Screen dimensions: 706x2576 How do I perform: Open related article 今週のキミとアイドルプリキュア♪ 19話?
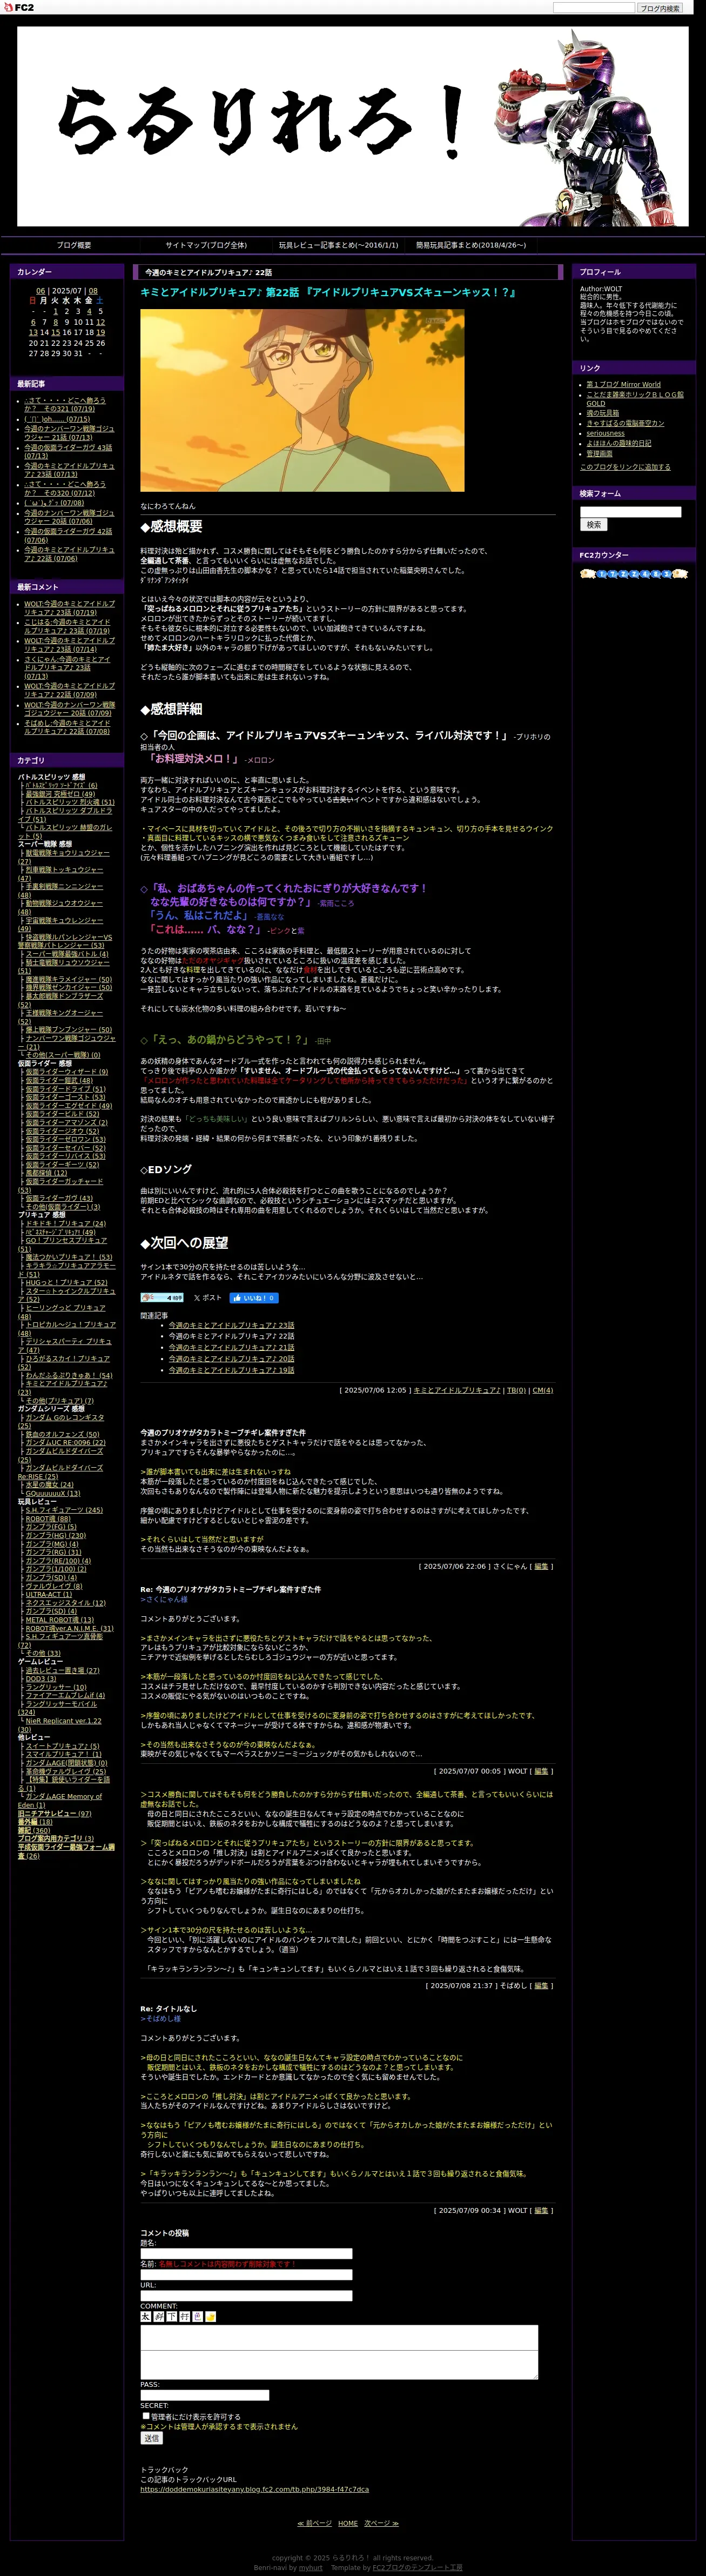tap(231, 1370)
